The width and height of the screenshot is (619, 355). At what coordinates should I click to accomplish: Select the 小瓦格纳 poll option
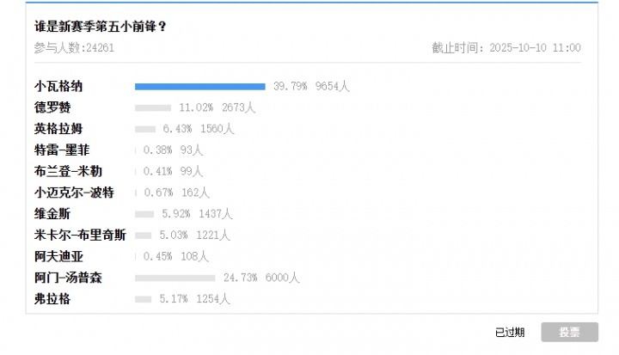59,86
